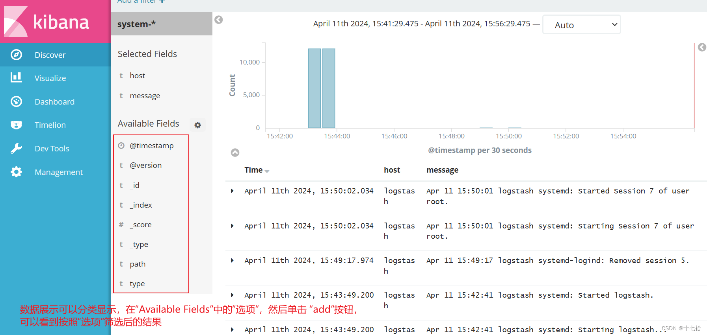Click '@timestamp per 30 seconds' label
707x335 pixels.
tap(480, 150)
